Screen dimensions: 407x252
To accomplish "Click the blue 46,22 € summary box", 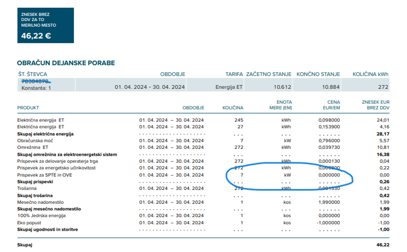I will 45,26.
